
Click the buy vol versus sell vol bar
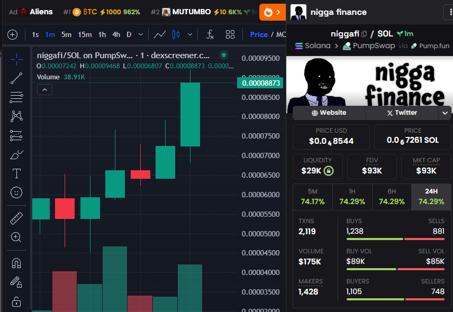pos(395,269)
